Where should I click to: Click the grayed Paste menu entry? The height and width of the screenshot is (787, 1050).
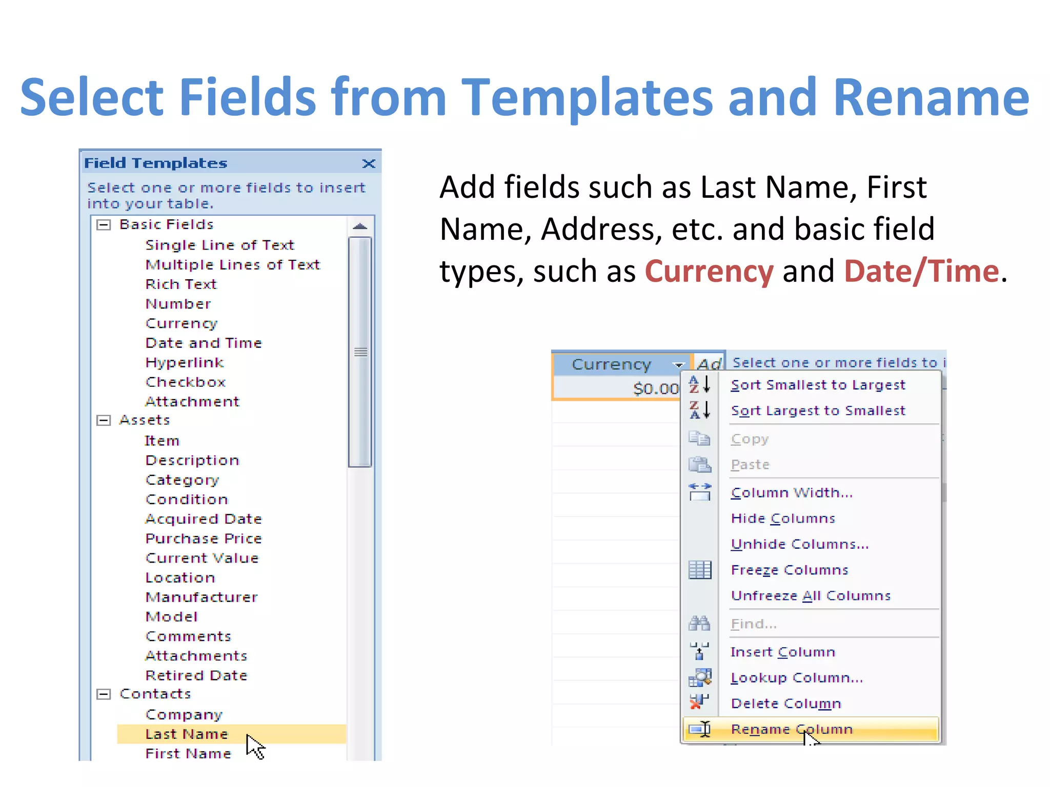click(x=750, y=465)
